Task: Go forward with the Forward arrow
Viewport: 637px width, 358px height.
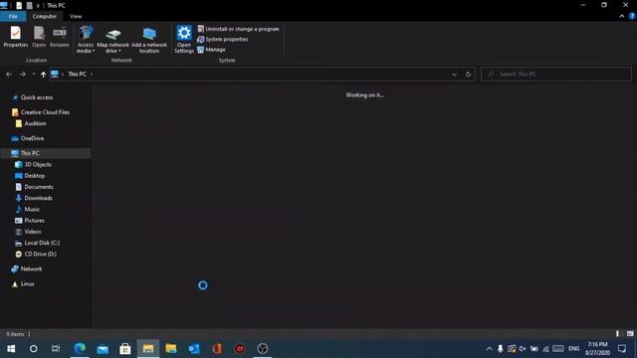Action: 23,75
